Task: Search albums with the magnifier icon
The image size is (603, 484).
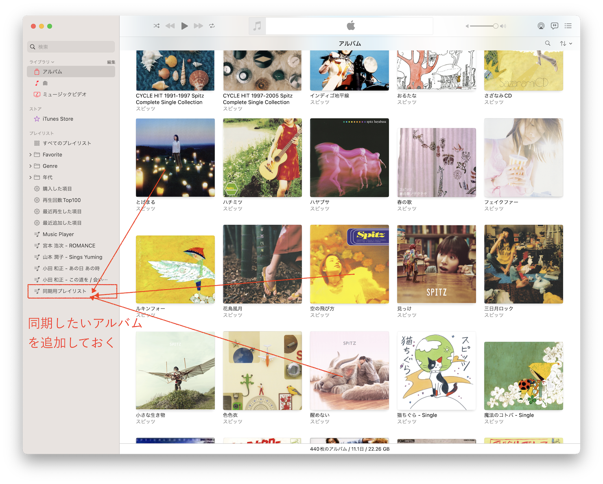Action: tap(548, 43)
